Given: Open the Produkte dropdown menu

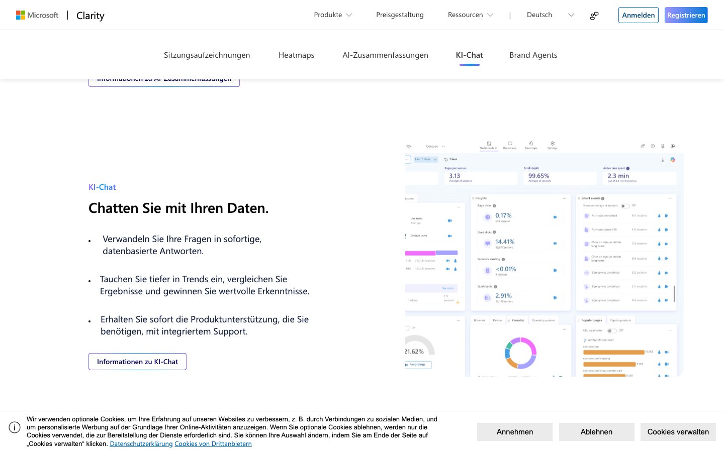Looking at the screenshot, I should [x=333, y=15].
